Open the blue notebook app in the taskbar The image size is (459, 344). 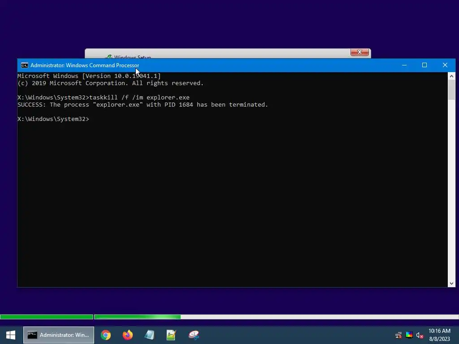(x=150, y=335)
